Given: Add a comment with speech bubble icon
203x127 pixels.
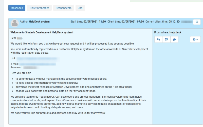Looking at the screenshot, I should pos(174,39).
